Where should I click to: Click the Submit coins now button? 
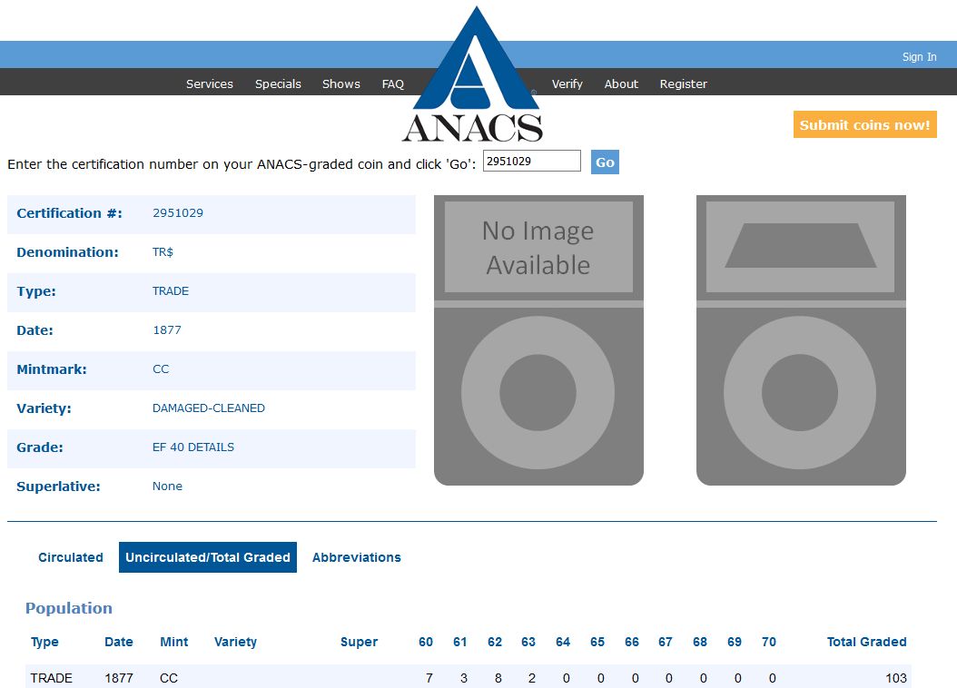tap(864, 124)
